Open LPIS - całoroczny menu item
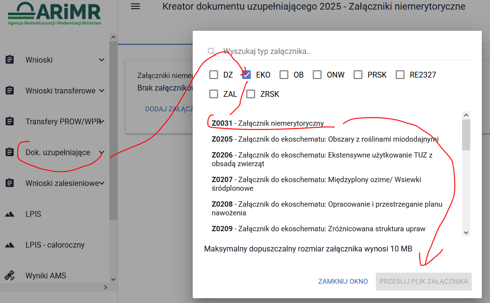Viewport: 490px width, 303px height. point(55,245)
